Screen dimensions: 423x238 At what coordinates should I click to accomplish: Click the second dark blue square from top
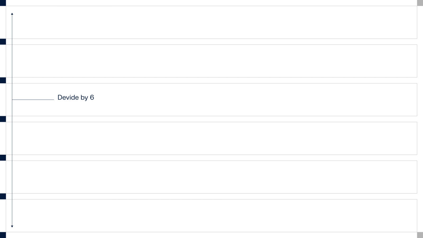point(3,42)
